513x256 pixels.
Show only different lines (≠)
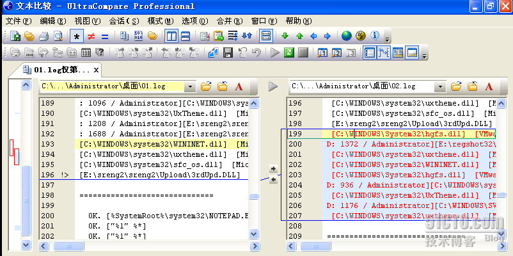(91, 36)
